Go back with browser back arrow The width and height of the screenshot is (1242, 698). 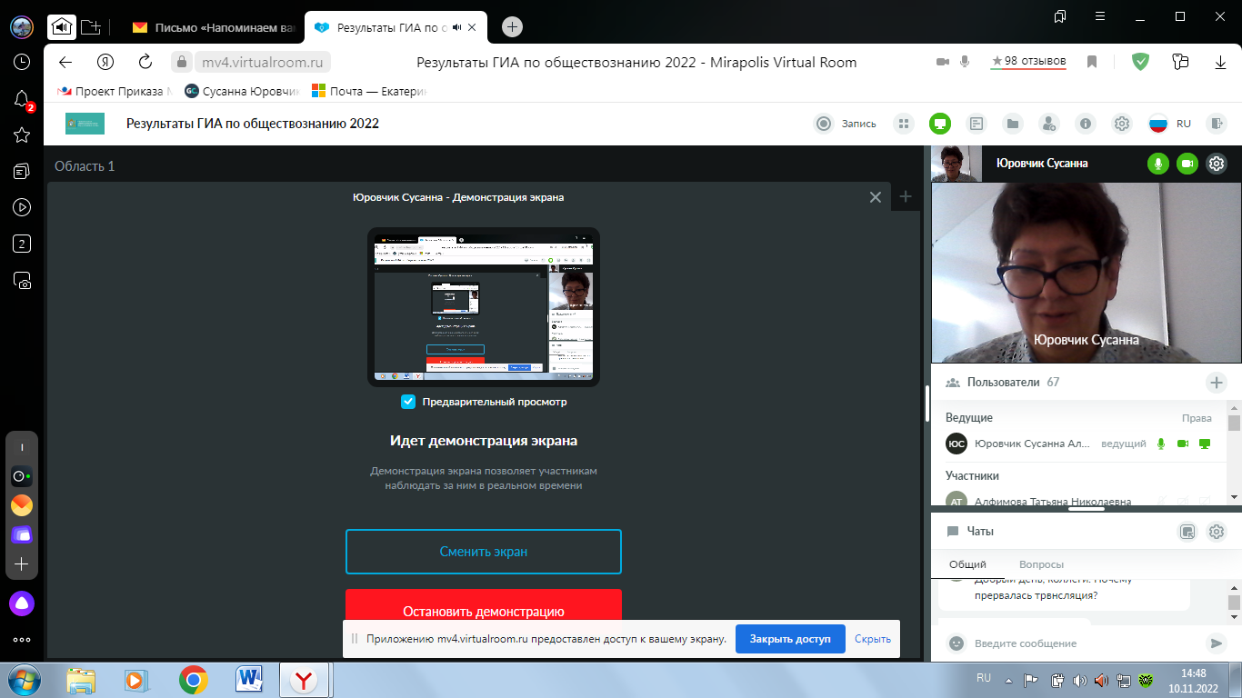(x=65, y=62)
